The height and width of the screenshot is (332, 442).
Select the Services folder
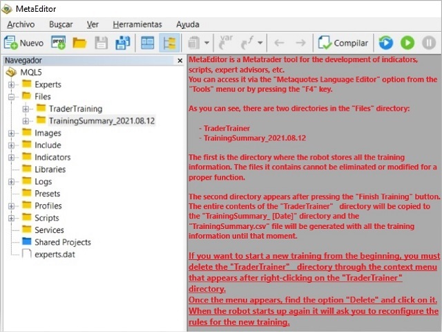(49, 230)
